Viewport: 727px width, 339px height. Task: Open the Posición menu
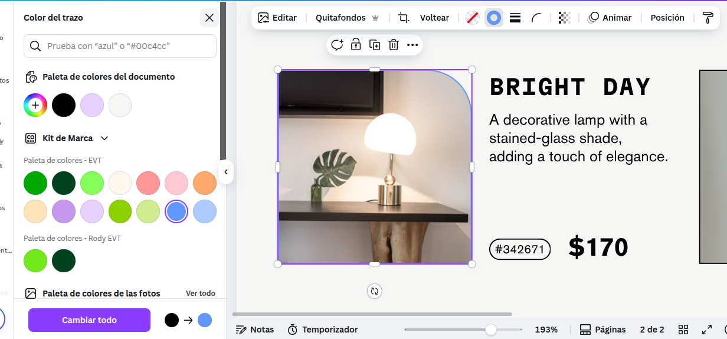(667, 18)
